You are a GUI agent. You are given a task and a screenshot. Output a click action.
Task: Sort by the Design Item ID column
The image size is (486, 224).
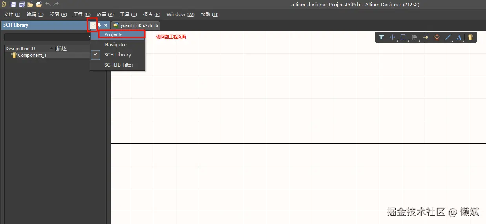[x=29, y=49]
